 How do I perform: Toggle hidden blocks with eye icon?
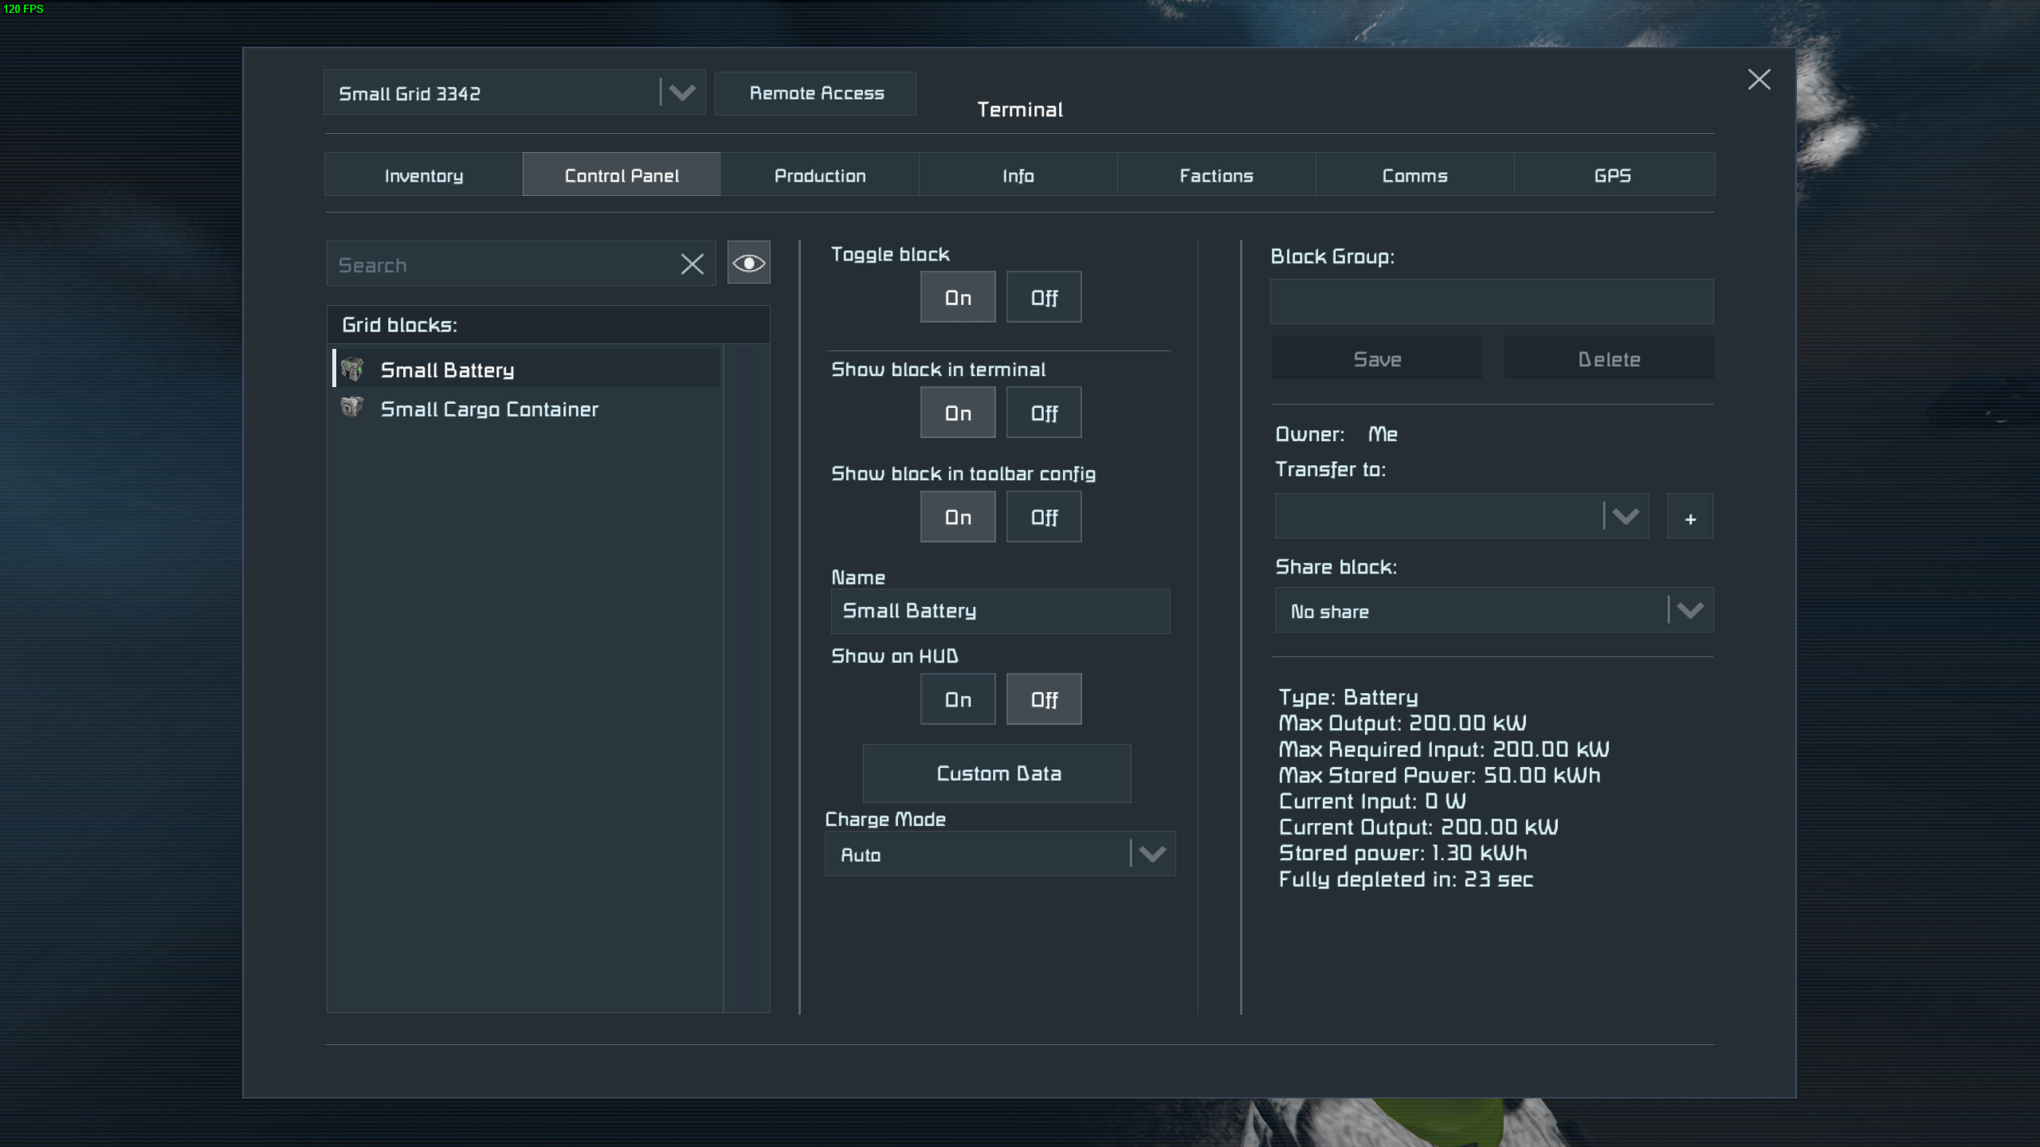(748, 264)
